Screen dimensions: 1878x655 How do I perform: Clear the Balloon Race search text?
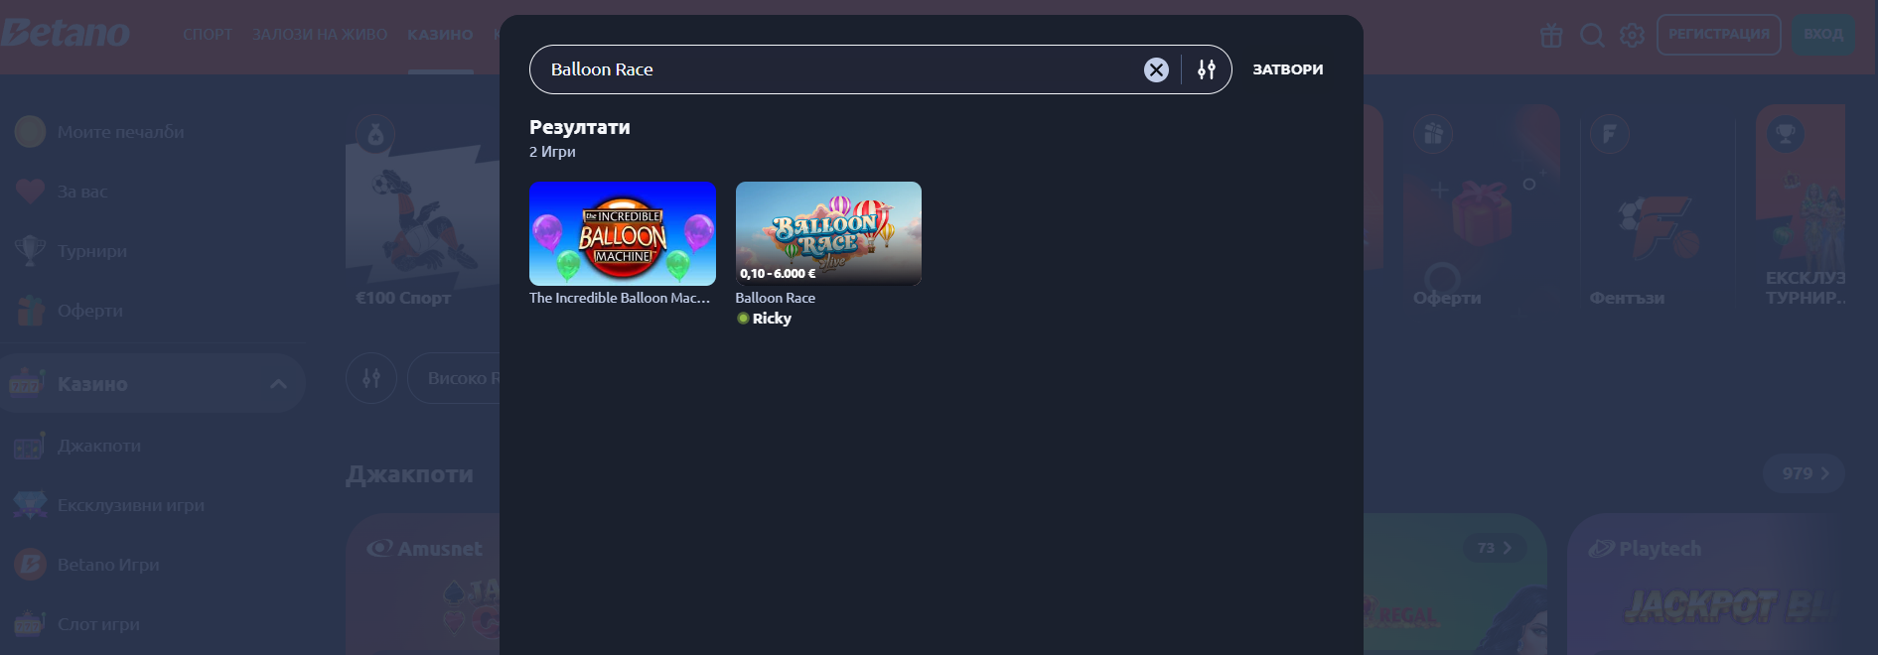tap(1156, 69)
